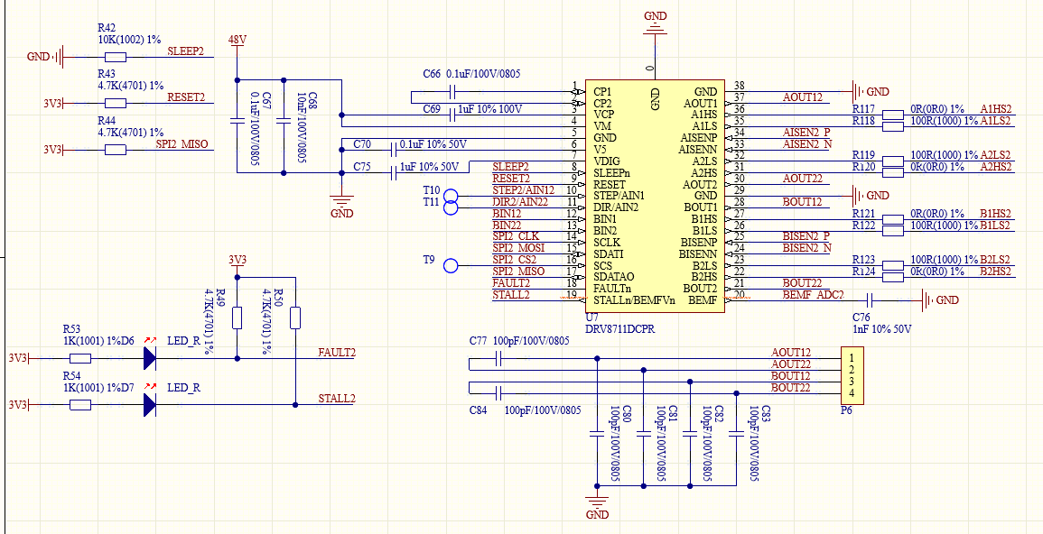Select the R42 resistor symbol

116,57
